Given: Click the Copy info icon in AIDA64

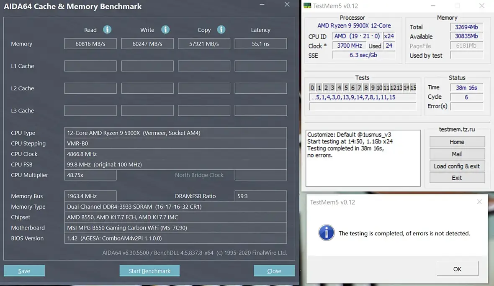Looking at the screenshot, I should tap(221, 30).
